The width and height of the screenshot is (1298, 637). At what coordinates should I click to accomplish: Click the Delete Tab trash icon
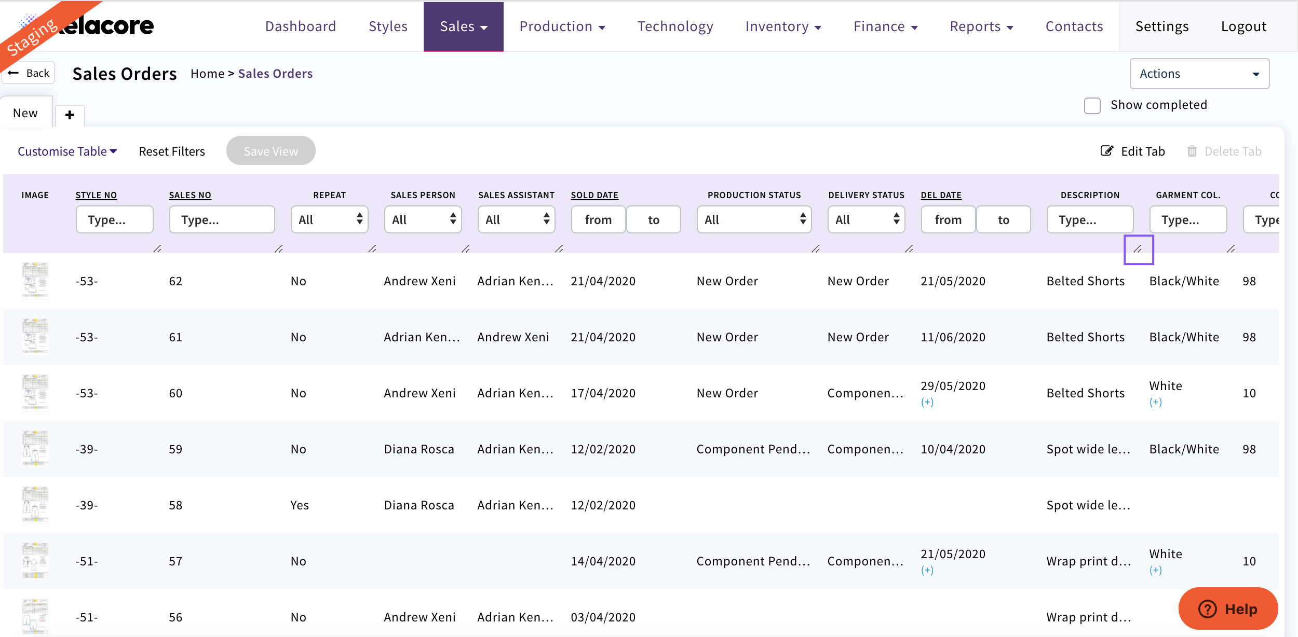click(1192, 151)
